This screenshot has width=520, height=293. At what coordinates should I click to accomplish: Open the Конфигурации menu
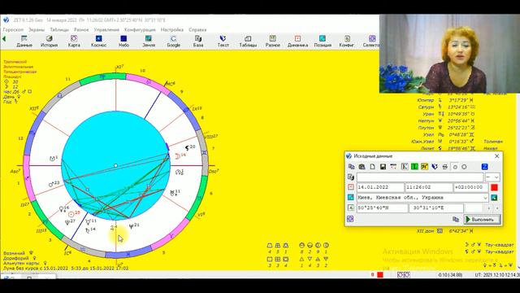click(x=140, y=29)
